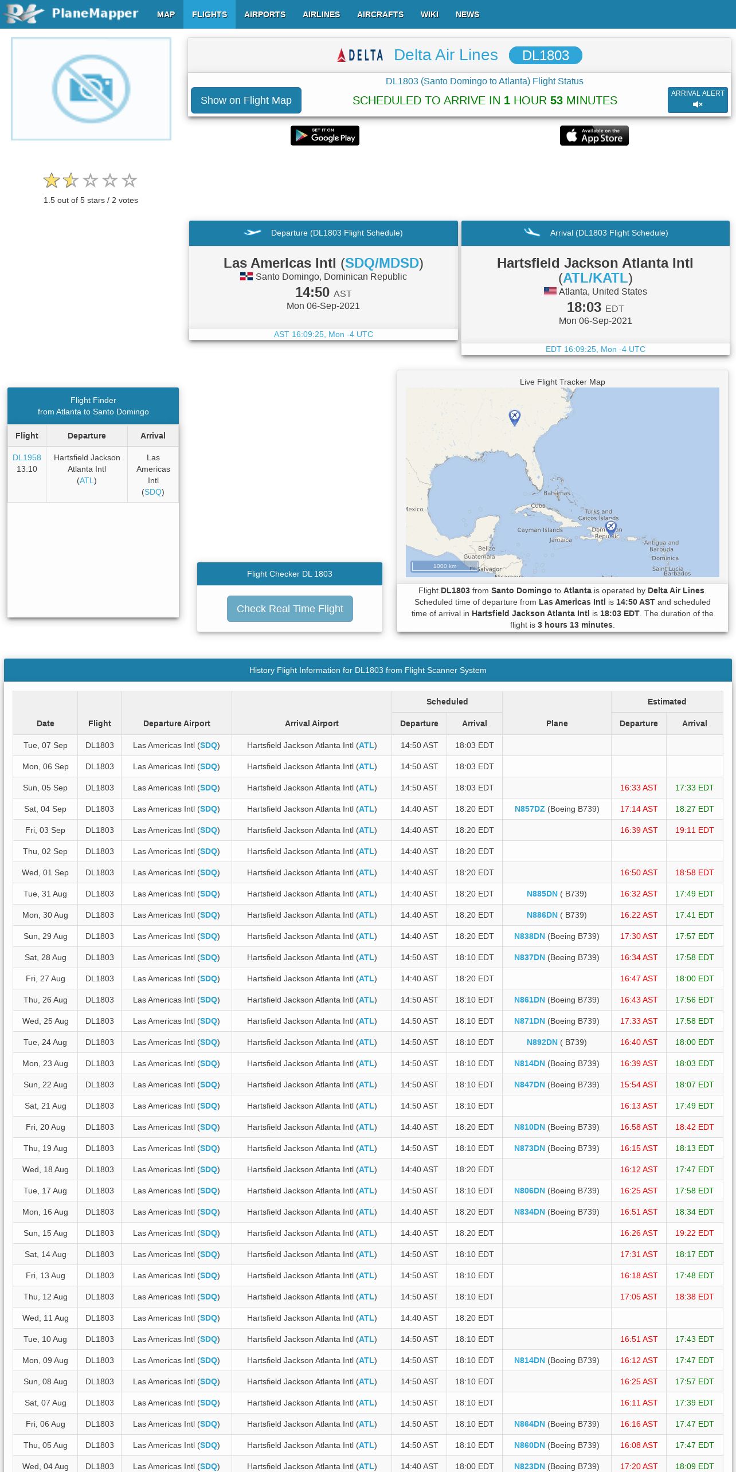Open the Delta Air Lines link
Screen dimensions: 736x1472
pos(445,55)
